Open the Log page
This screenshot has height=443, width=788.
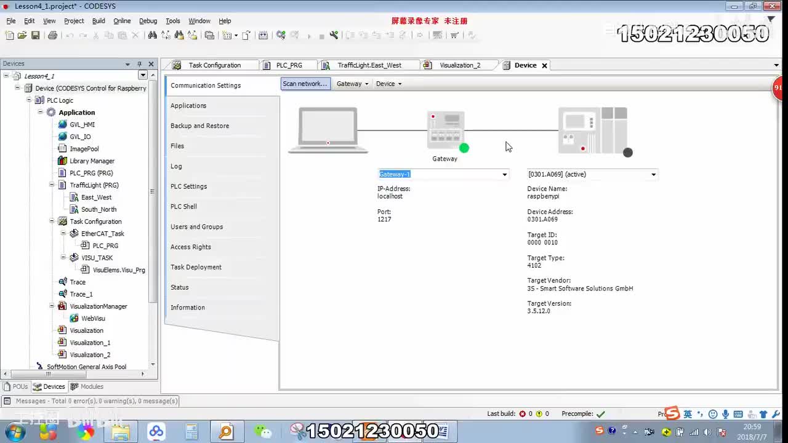176,166
